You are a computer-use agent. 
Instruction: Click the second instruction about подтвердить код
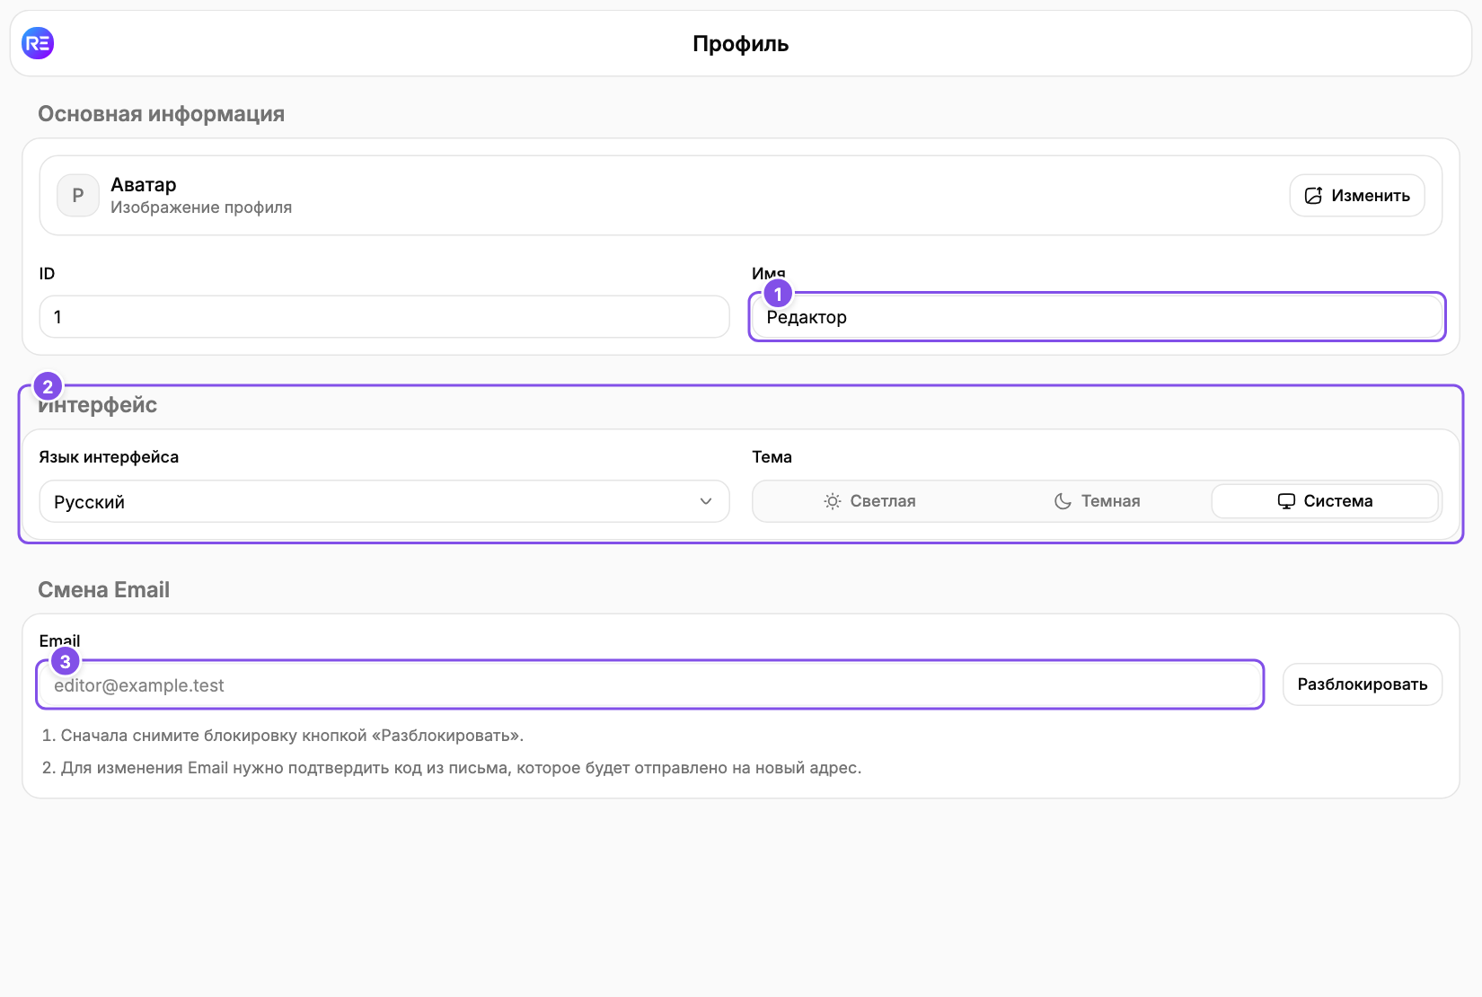click(452, 768)
